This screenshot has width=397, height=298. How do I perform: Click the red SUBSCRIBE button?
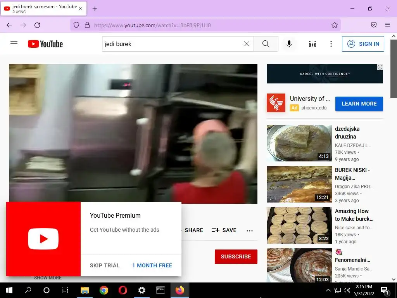pyautogui.click(x=236, y=256)
